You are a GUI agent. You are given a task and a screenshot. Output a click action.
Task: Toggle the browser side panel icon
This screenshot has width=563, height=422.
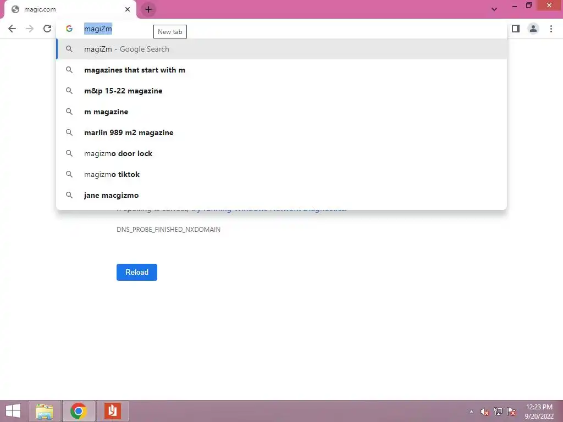[516, 29]
